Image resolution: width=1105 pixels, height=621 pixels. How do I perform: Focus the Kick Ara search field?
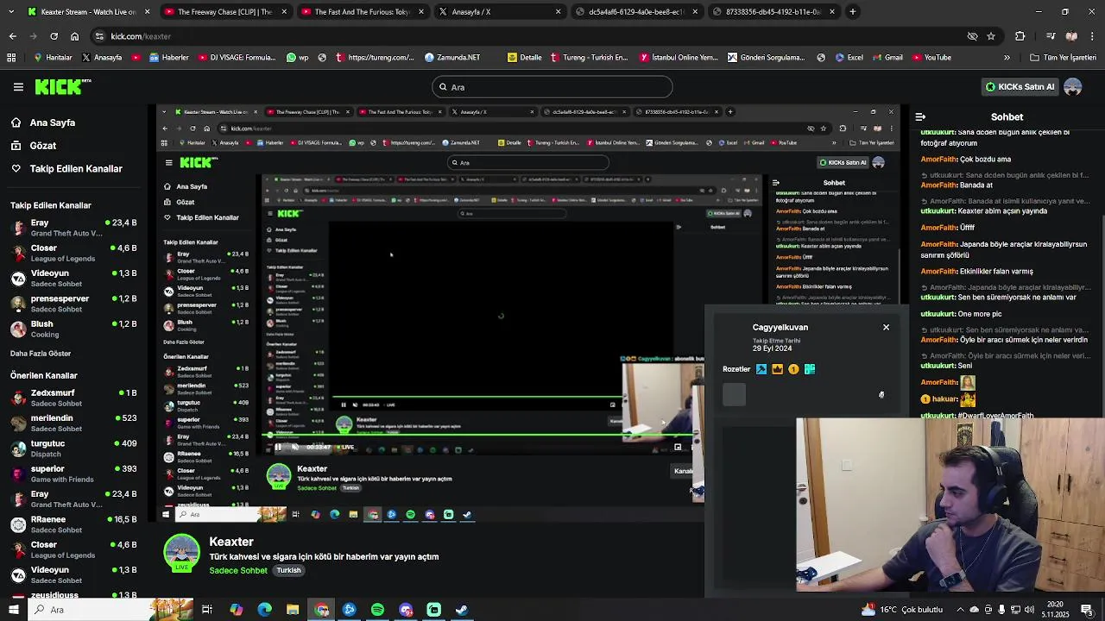[x=552, y=87]
